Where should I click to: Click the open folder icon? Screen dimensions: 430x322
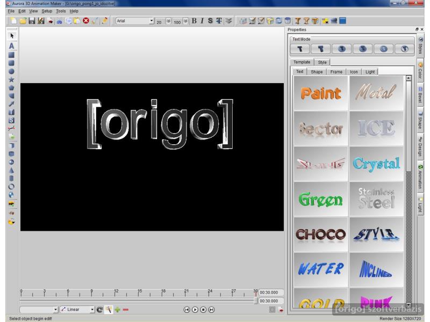pyautogui.click(x=23, y=21)
